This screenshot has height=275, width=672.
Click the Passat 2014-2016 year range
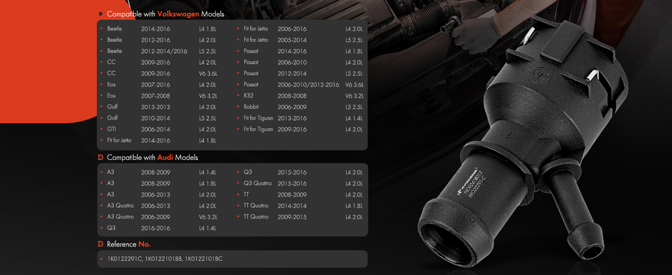point(292,51)
